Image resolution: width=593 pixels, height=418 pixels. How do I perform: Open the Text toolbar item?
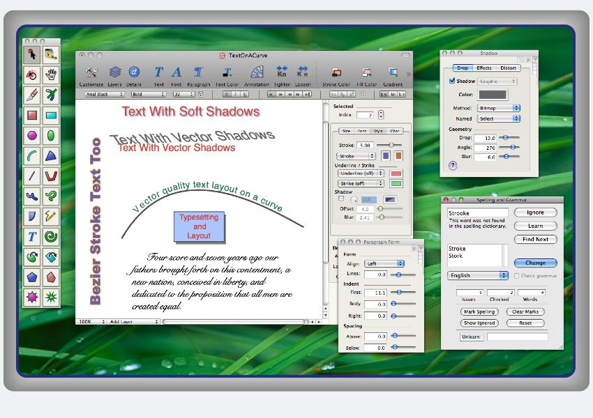[159, 76]
